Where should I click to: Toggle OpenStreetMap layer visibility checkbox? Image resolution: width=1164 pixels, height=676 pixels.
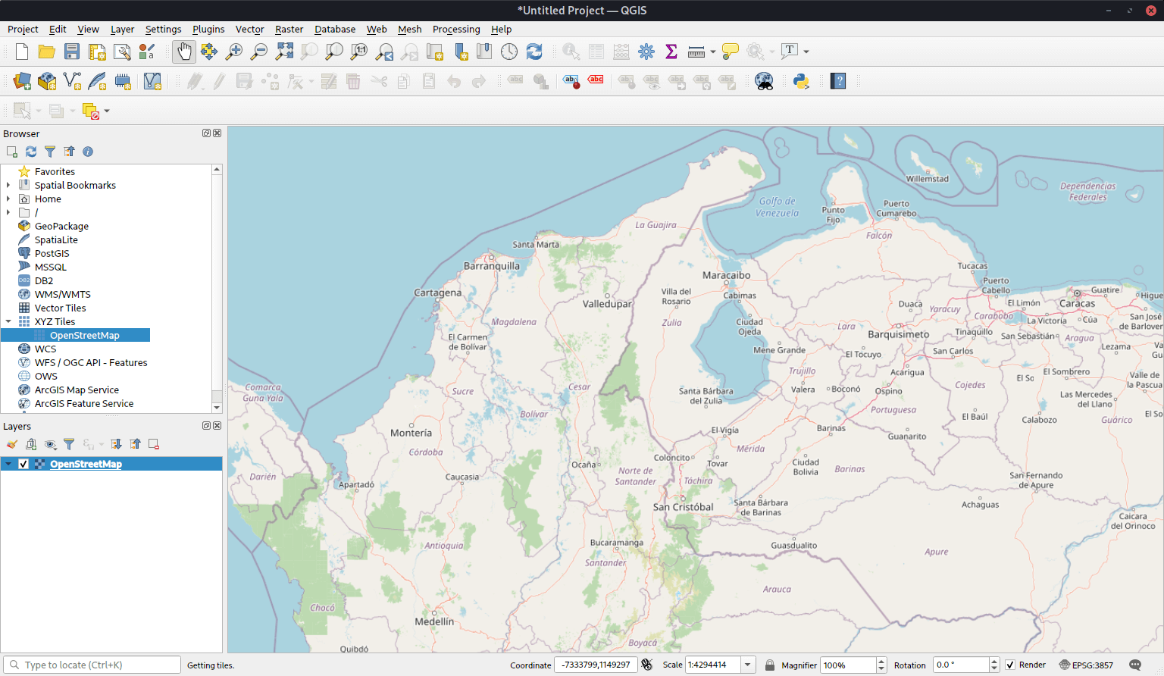(x=23, y=464)
